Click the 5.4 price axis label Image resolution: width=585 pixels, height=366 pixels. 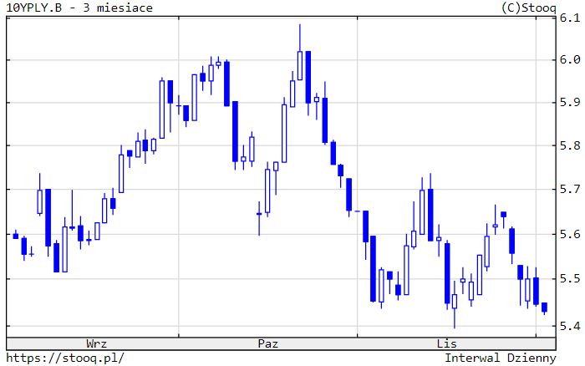tap(569, 326)
